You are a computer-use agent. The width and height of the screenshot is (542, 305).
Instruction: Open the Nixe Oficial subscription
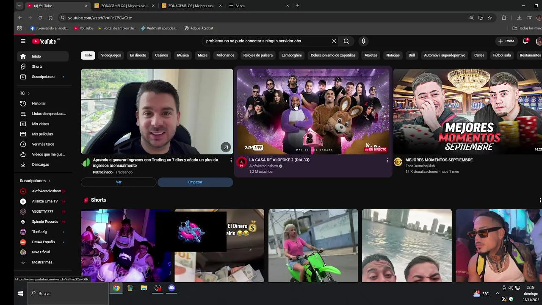tap(43, 252)
